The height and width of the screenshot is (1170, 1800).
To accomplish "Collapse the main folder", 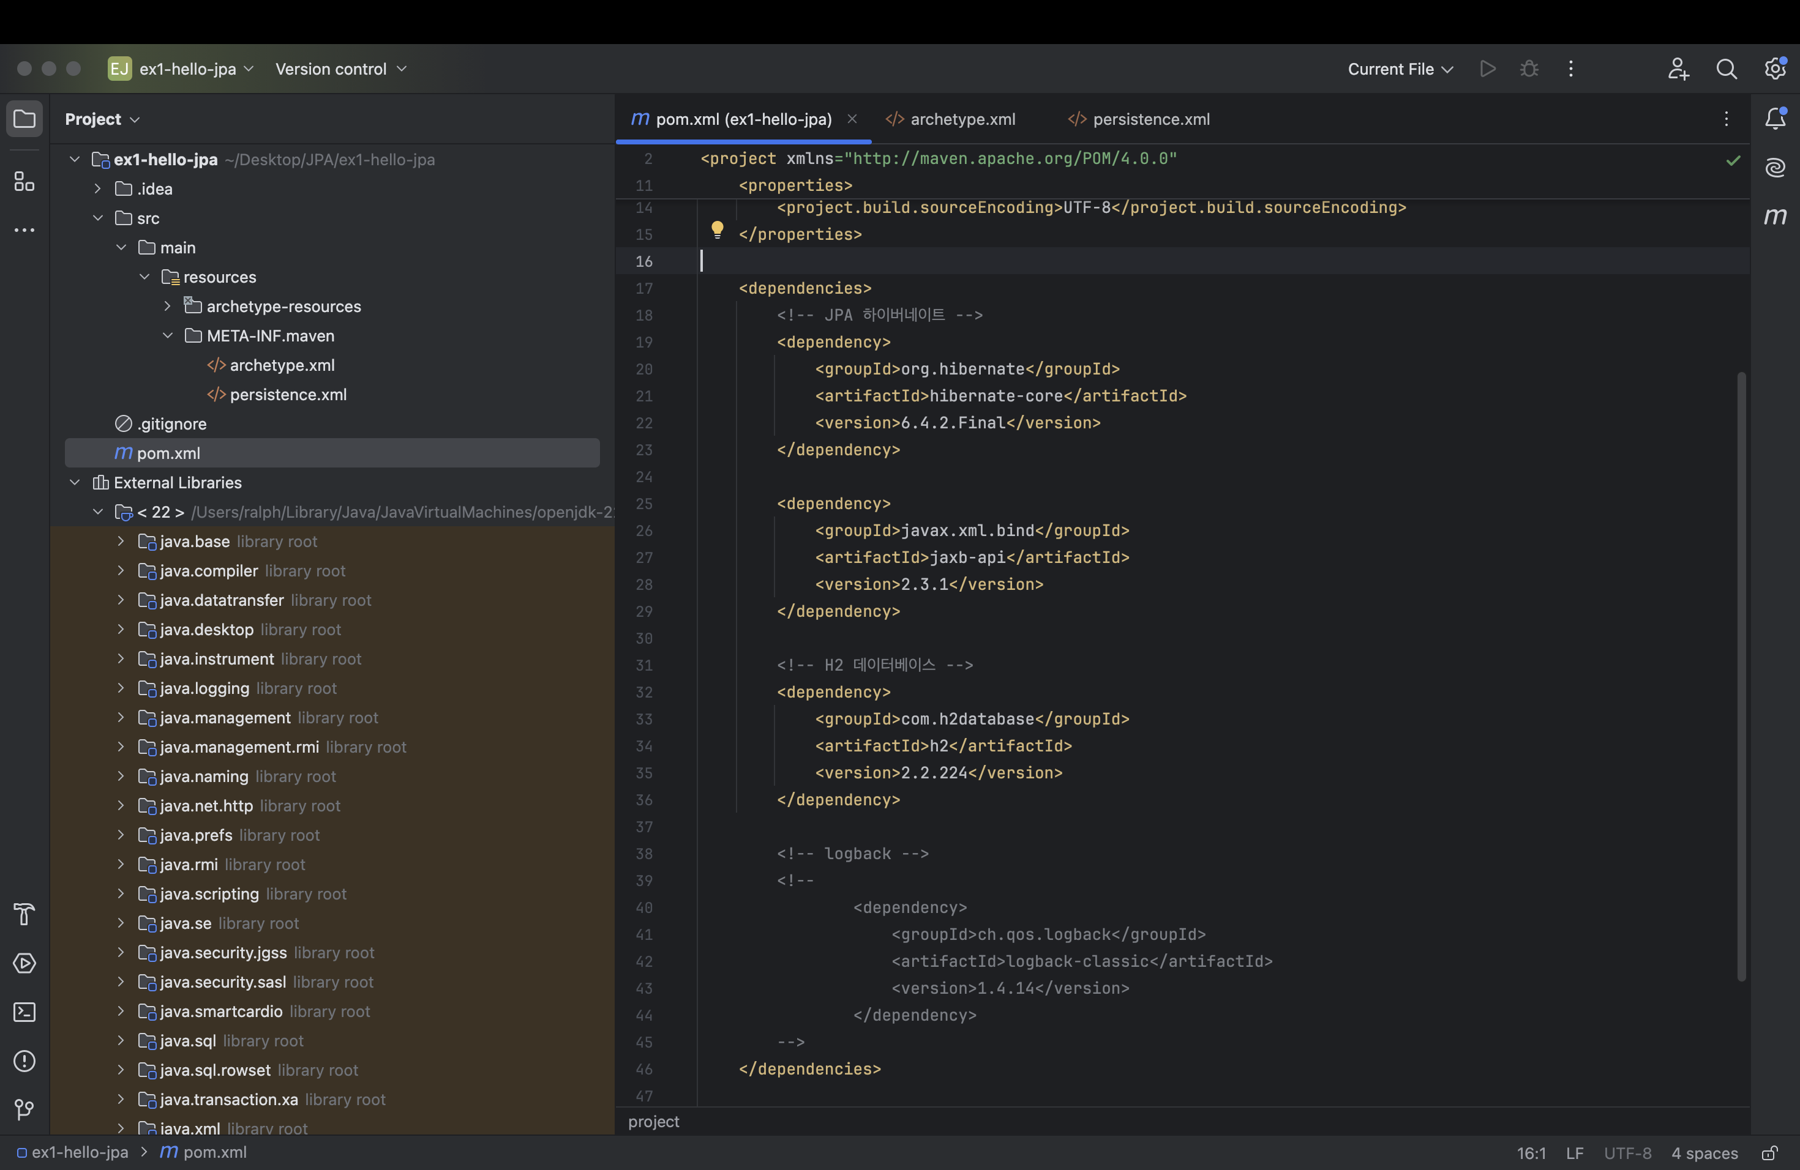I will 121,247.
